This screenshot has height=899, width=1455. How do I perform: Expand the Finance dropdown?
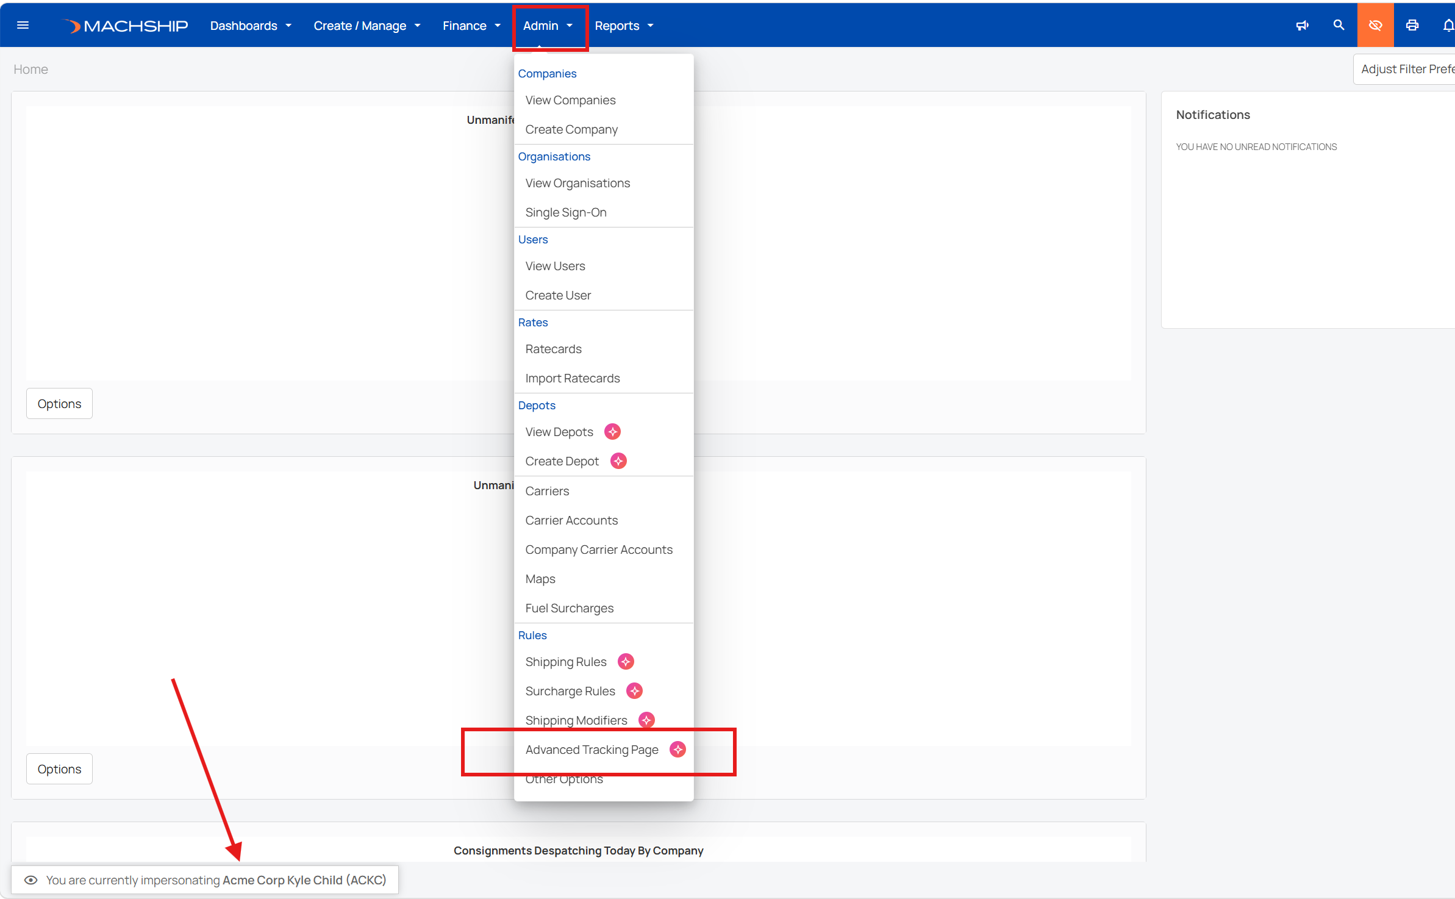point(471,26)
